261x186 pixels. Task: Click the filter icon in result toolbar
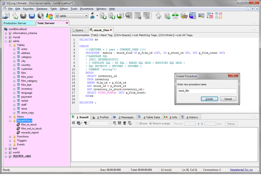click(85, 124)
